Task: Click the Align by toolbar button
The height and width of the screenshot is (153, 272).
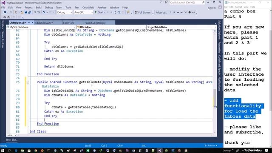Action: tap(161, 12)
